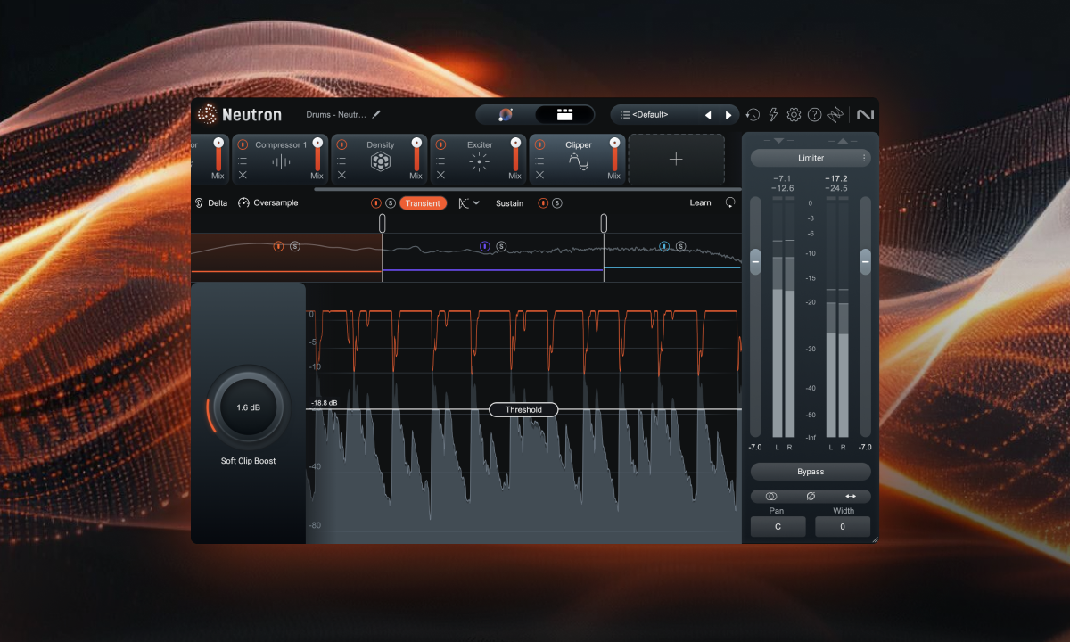
Task: Select the Sustain label
Action: click(510, 203)
